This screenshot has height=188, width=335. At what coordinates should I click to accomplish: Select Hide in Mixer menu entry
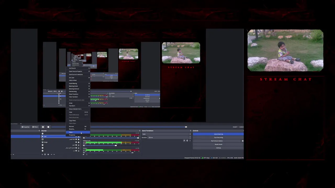78,80
